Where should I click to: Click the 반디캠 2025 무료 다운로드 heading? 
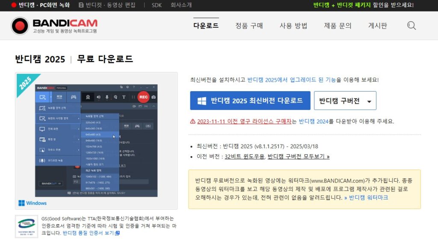[74, 59]
